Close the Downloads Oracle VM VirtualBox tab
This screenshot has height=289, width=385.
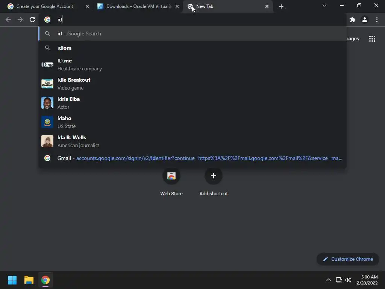click(177, 6)
